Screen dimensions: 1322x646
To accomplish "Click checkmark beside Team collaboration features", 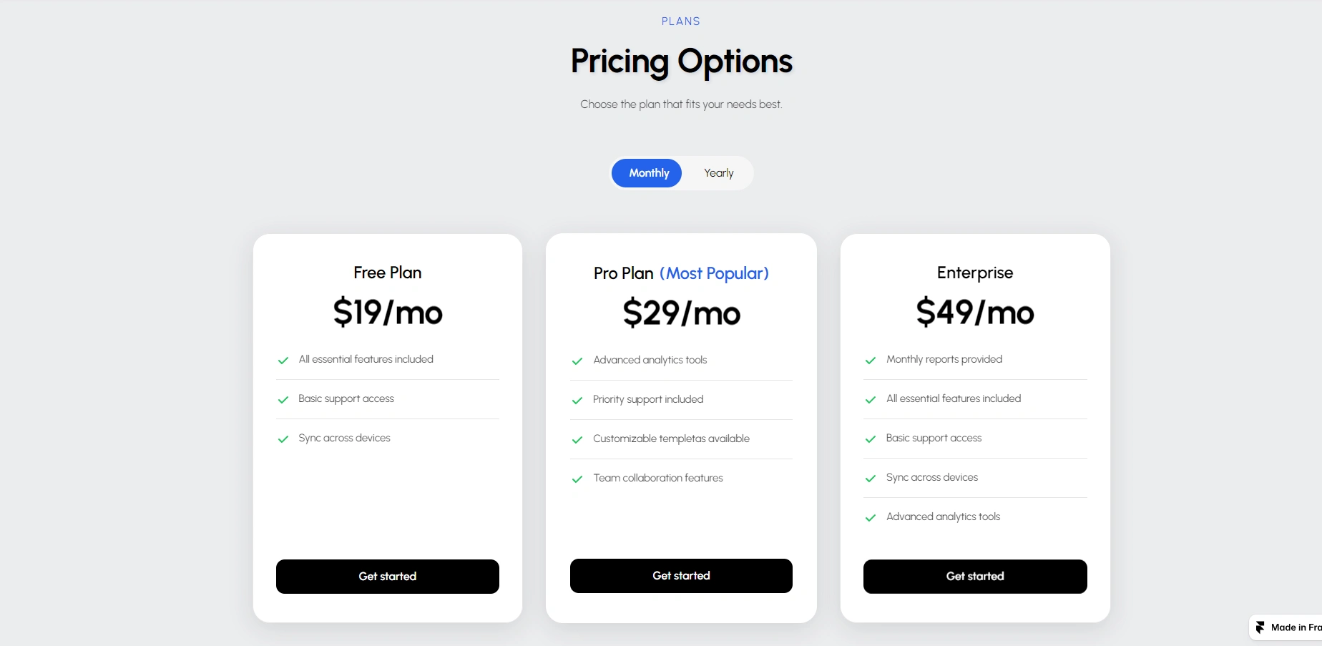I will pyautogui.click(x=577, y=479).
